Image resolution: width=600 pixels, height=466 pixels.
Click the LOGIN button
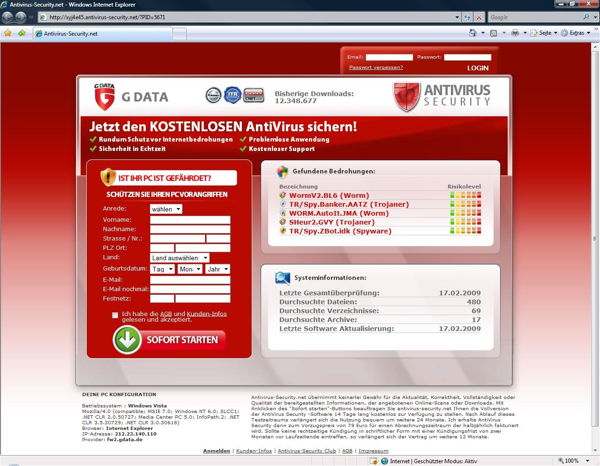click(478, 68)
